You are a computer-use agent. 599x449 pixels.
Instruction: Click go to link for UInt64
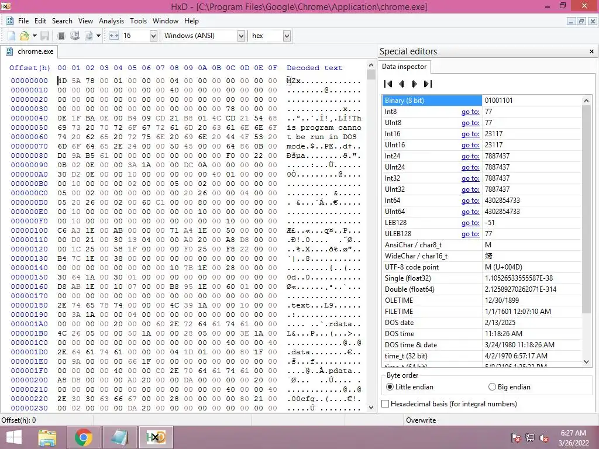point(470,212)
